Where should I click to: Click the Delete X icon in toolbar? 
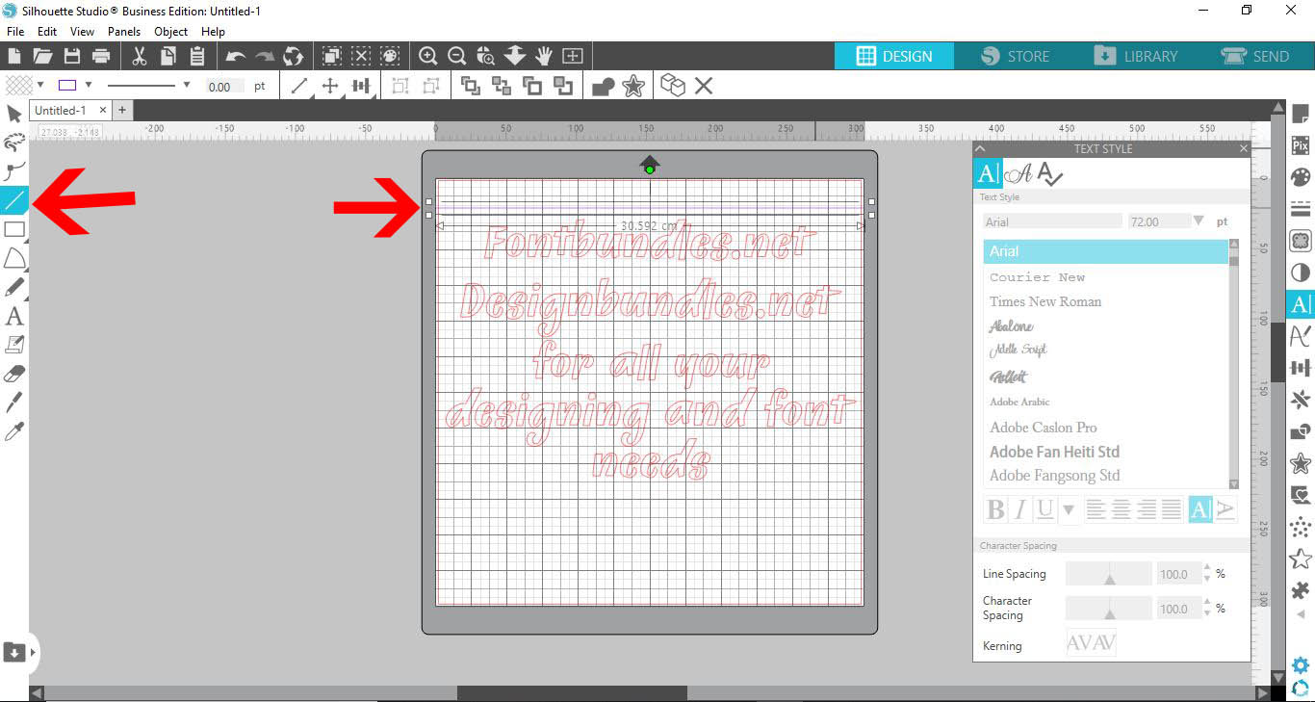tap(704, 86)
